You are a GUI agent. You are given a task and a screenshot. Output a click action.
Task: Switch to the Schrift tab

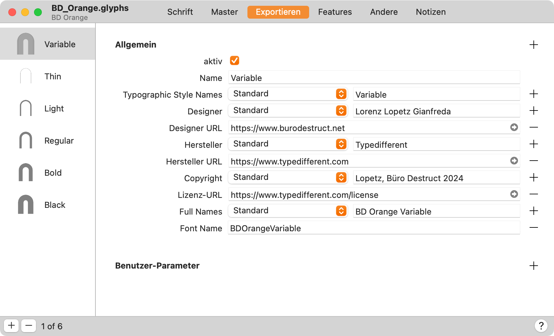pyautogui.click(x=180, y=12)
